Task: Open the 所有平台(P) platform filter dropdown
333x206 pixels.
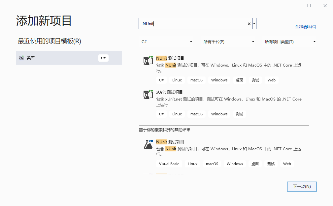Action: pos(228,42)
